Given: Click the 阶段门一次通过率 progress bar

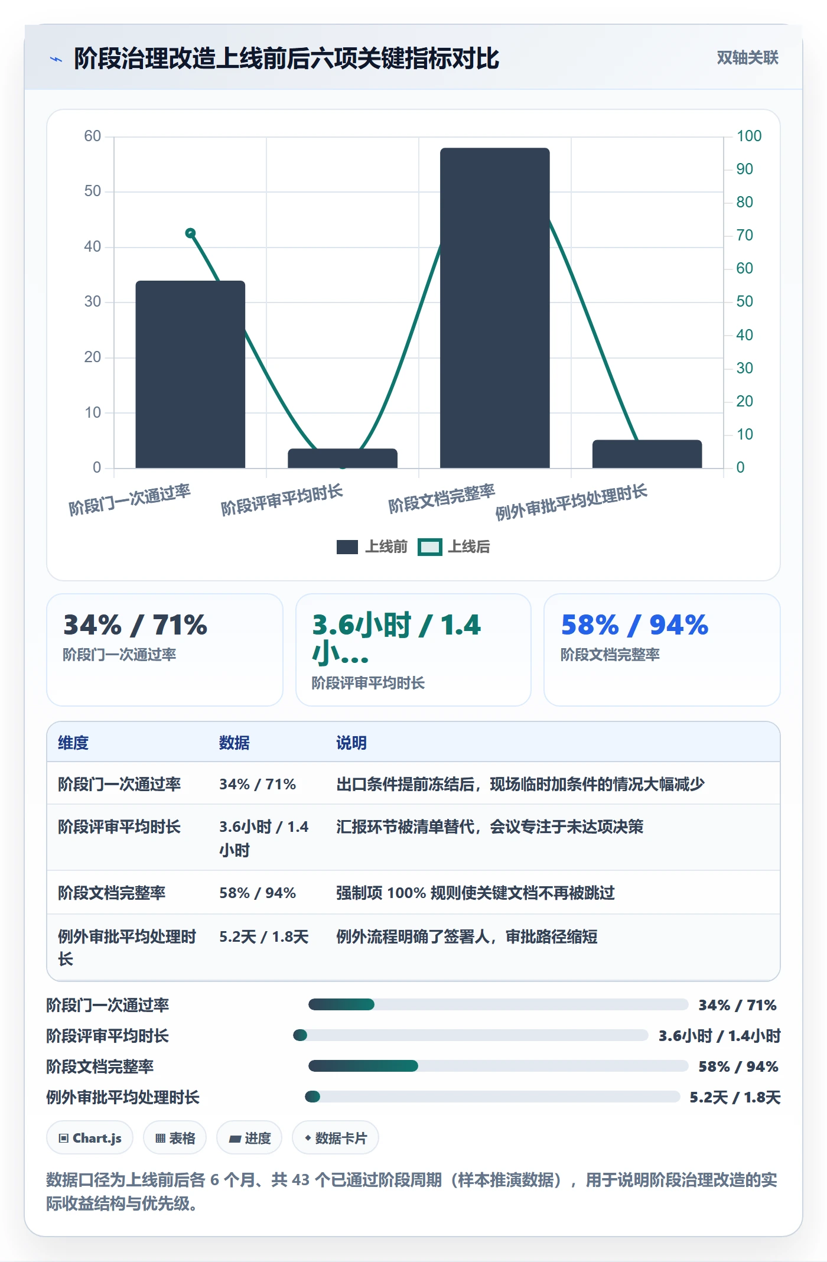Looking at the screenshot, I should tap(498, 1004).
